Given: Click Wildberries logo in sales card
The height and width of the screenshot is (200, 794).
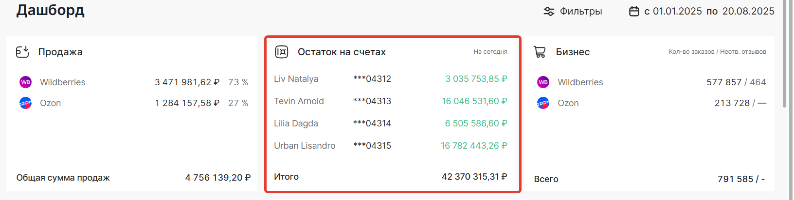Looking at the screenshot, I should (25, 82).
